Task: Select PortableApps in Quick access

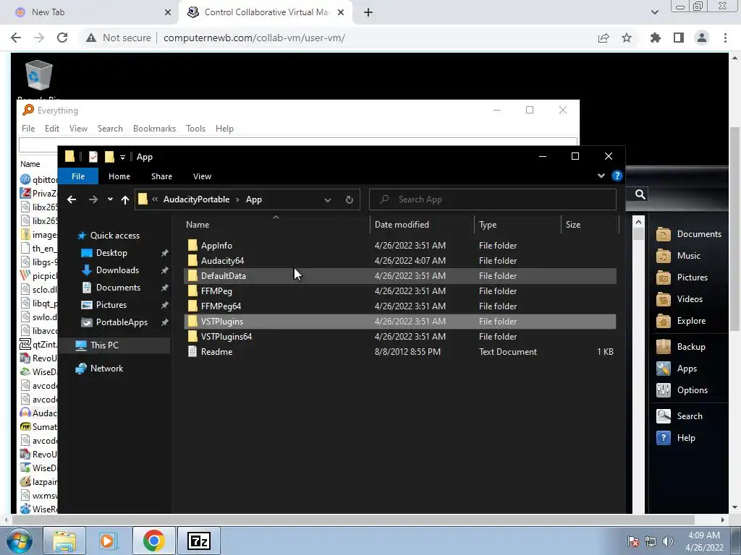Action: (122, 322)
